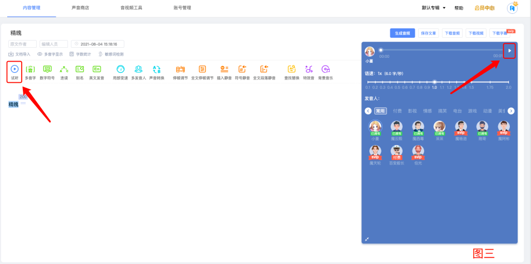The image size is (531, 264).
Task: Select the 呆呆 voice avatar
Action: [x=440, y=127]
